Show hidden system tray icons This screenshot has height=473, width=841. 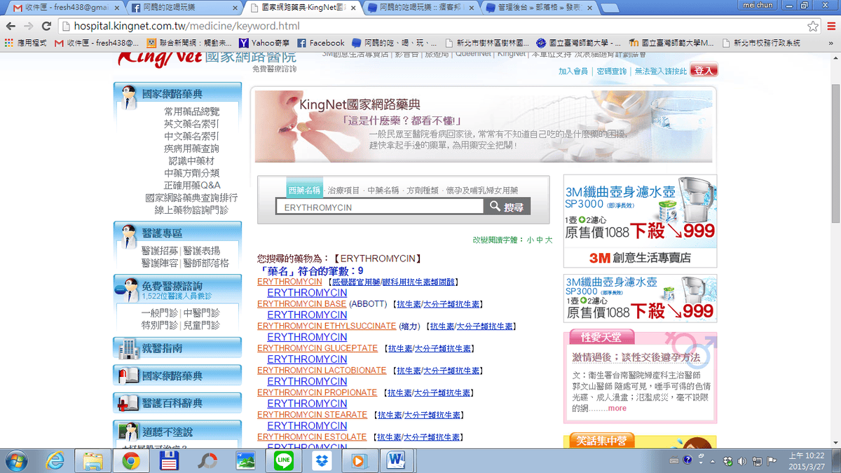click(x=713, y=460)
